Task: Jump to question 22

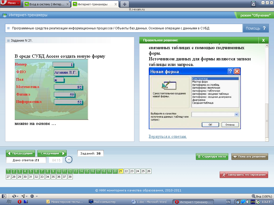Action: (126, 171)
